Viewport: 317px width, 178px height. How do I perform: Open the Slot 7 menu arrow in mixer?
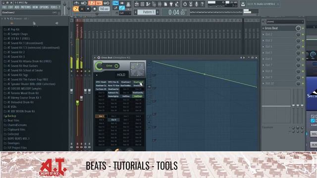[263, 65]
